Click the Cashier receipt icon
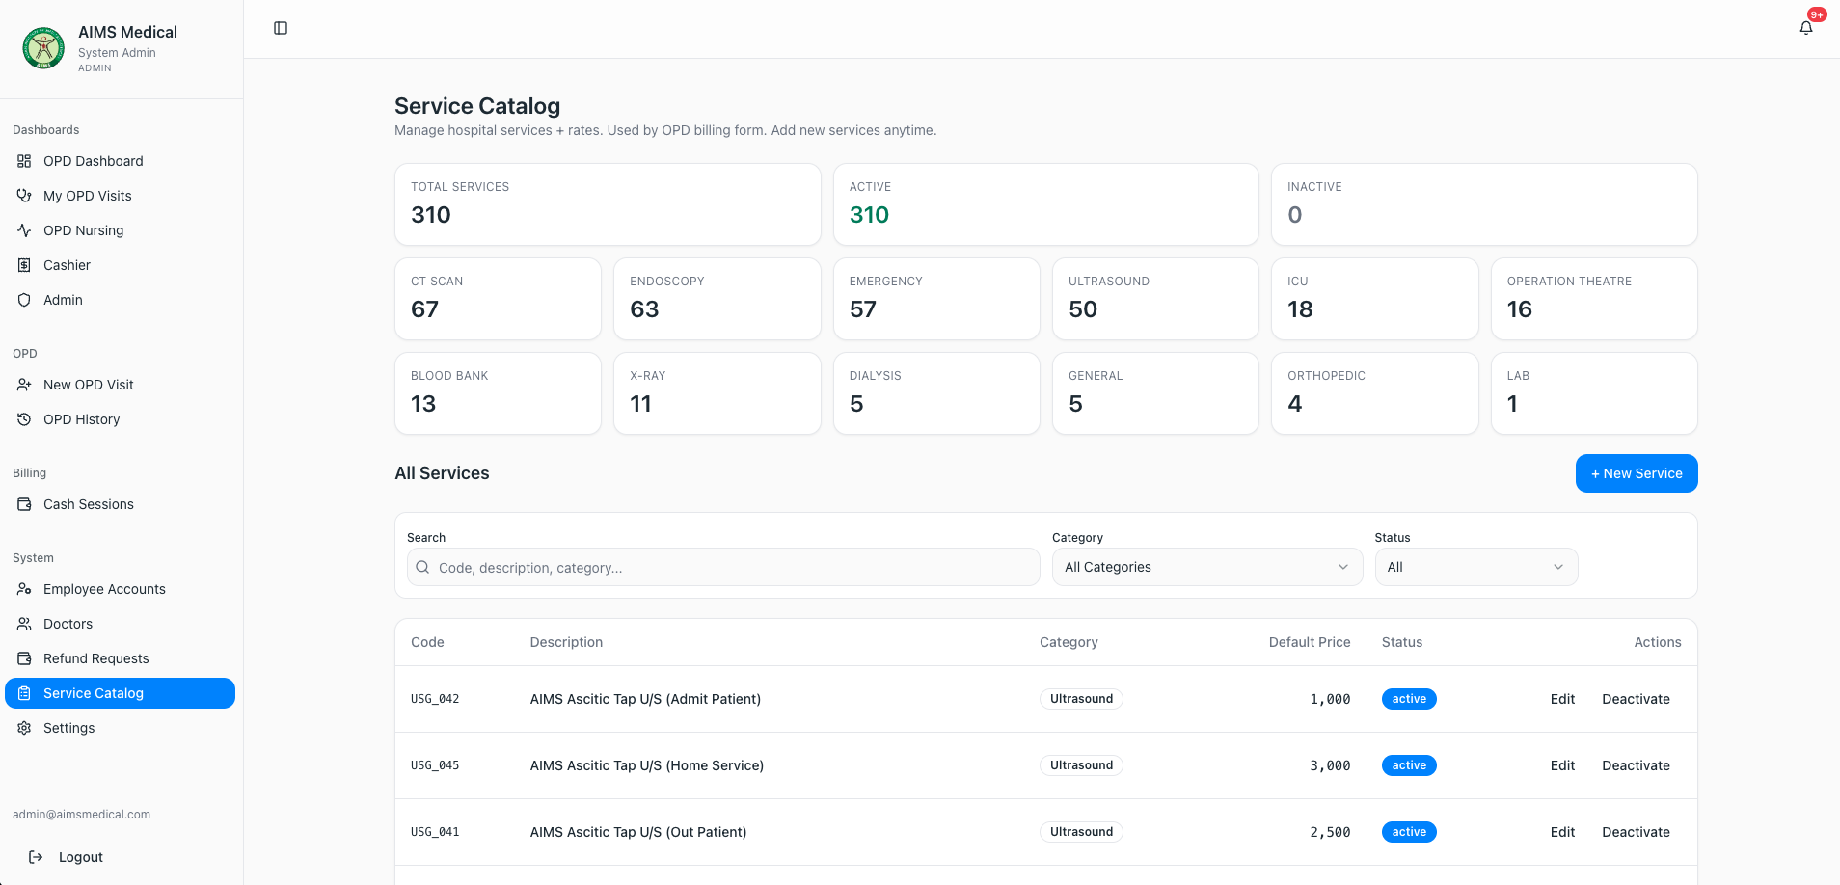This screenshot has height=885, width=1840. [24, 265]
